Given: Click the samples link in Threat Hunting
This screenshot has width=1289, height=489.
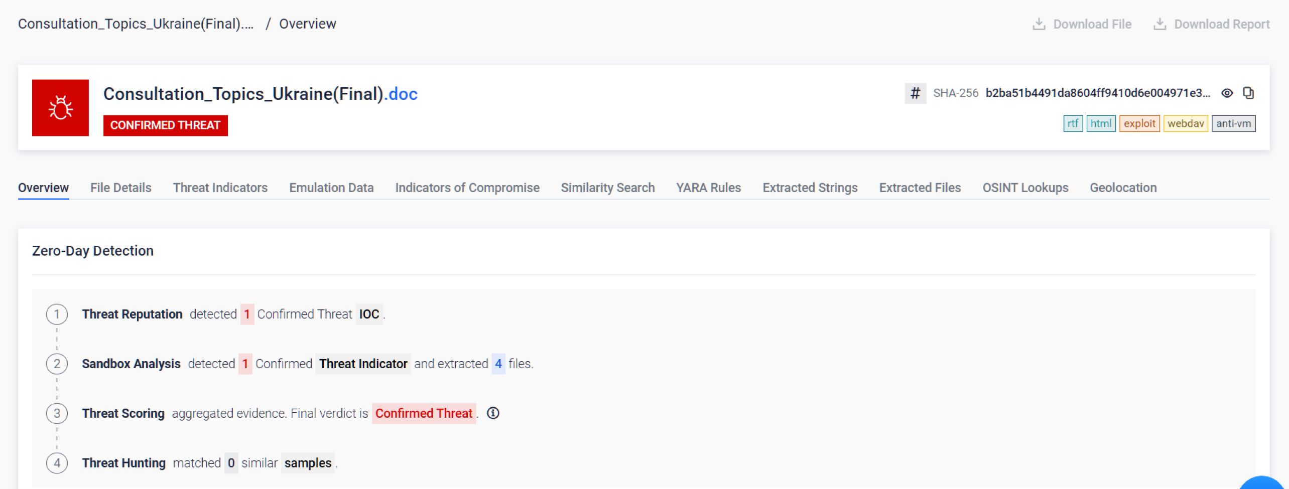Looking at the screenshot, I should [308, 463].
